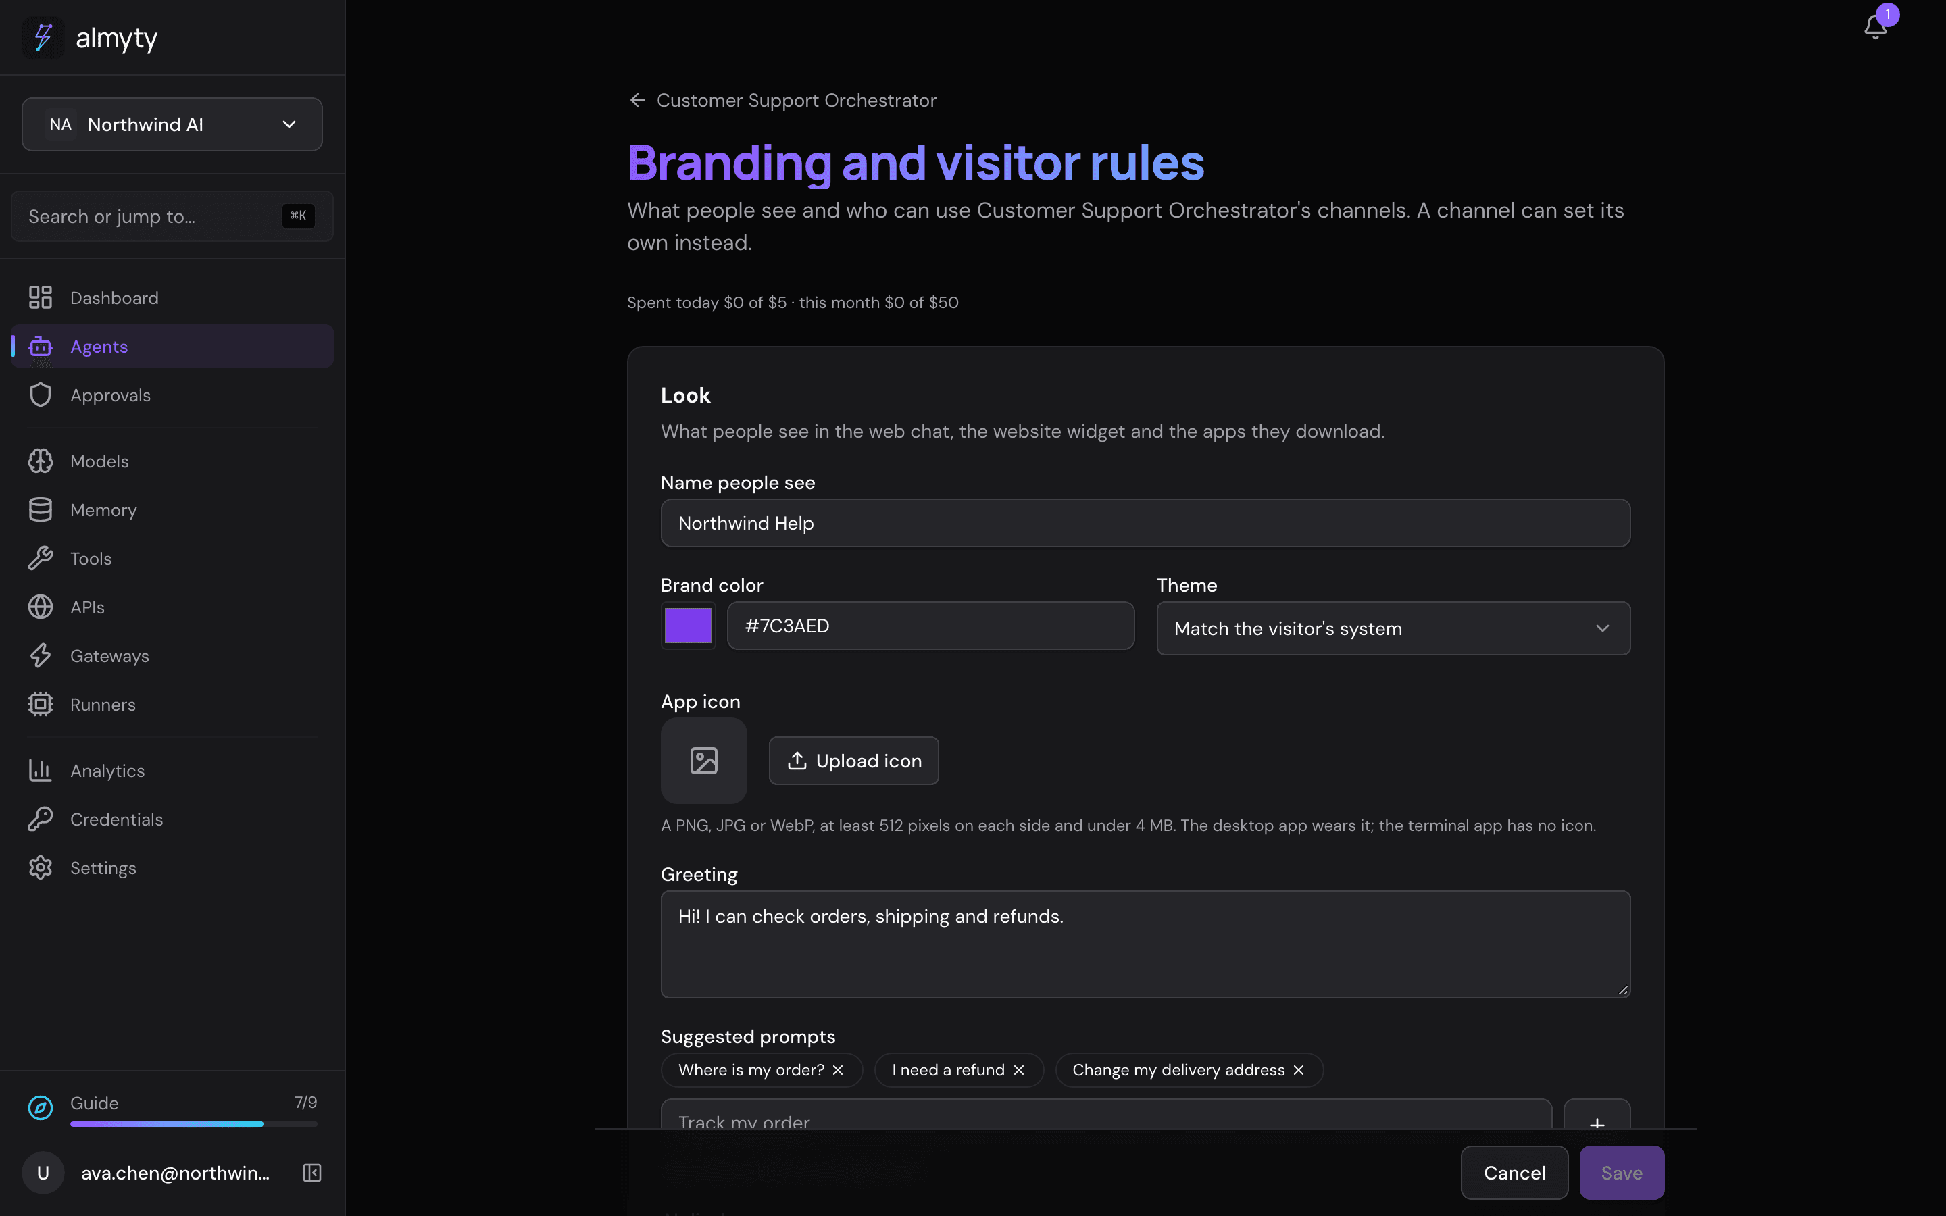The image size is (1946, 1216).
Task: Click the Dashboard grid icon
Action: 41,297
